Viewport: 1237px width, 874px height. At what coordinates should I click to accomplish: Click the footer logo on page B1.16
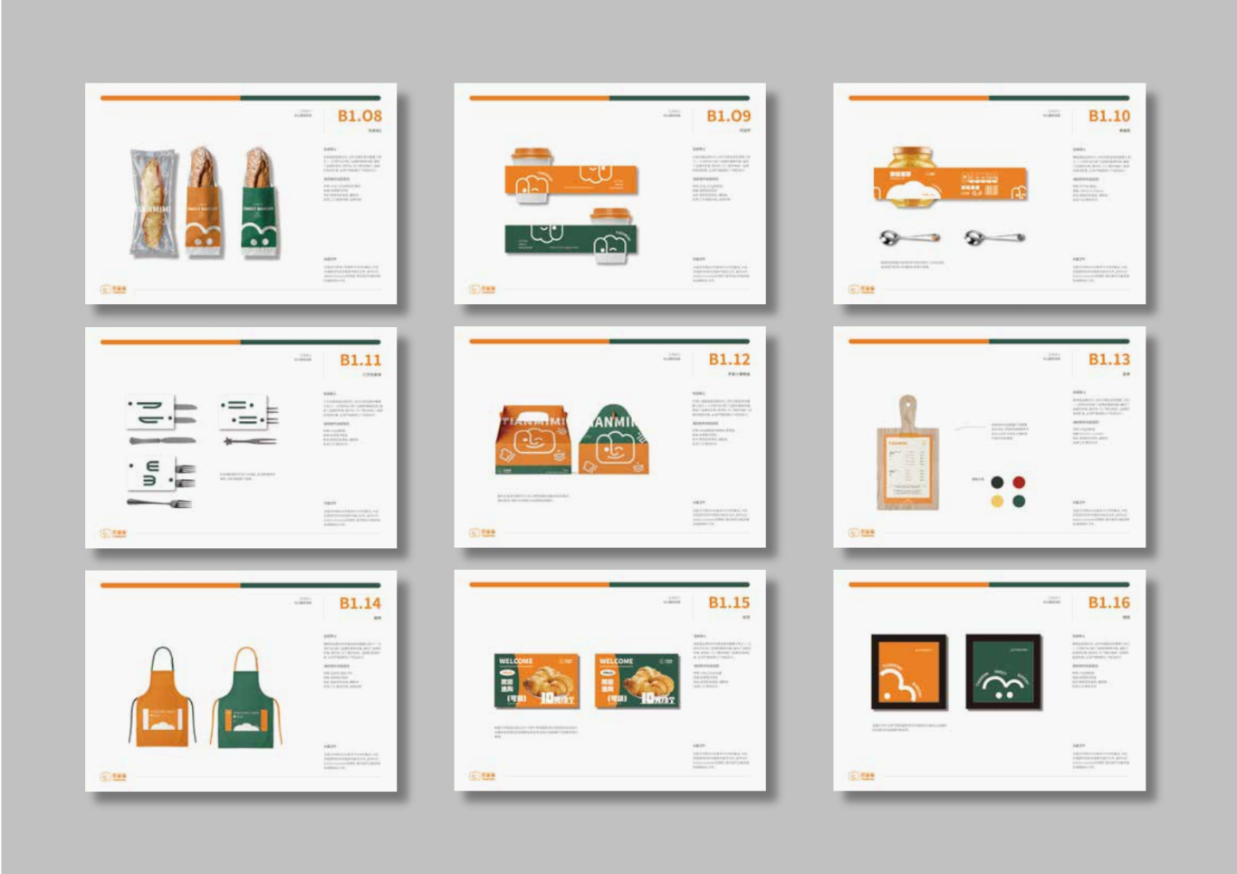[x=862, y=776]
